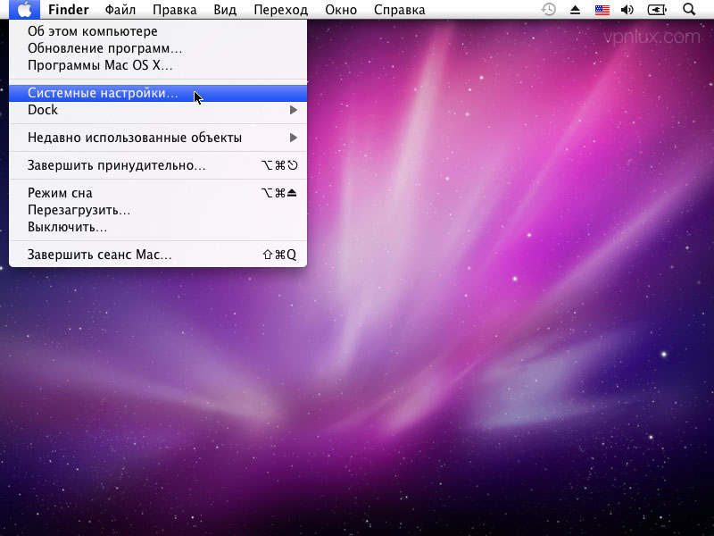Open the Файл menu

(x=120, y=10)
